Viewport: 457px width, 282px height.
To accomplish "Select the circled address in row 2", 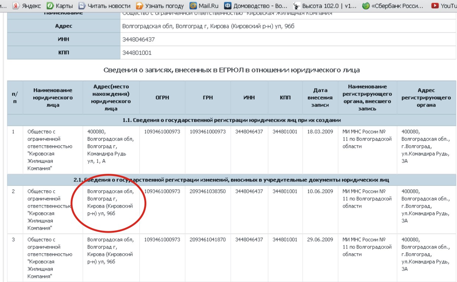I will (110, 202).
